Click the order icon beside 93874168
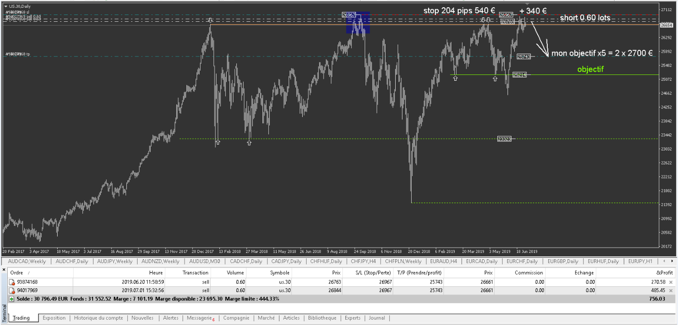Image resolution: width=678 pixels, height=325 pixels. [12, 282]
